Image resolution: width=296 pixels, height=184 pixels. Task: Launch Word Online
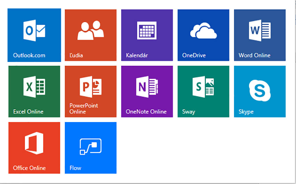point(260,35)
